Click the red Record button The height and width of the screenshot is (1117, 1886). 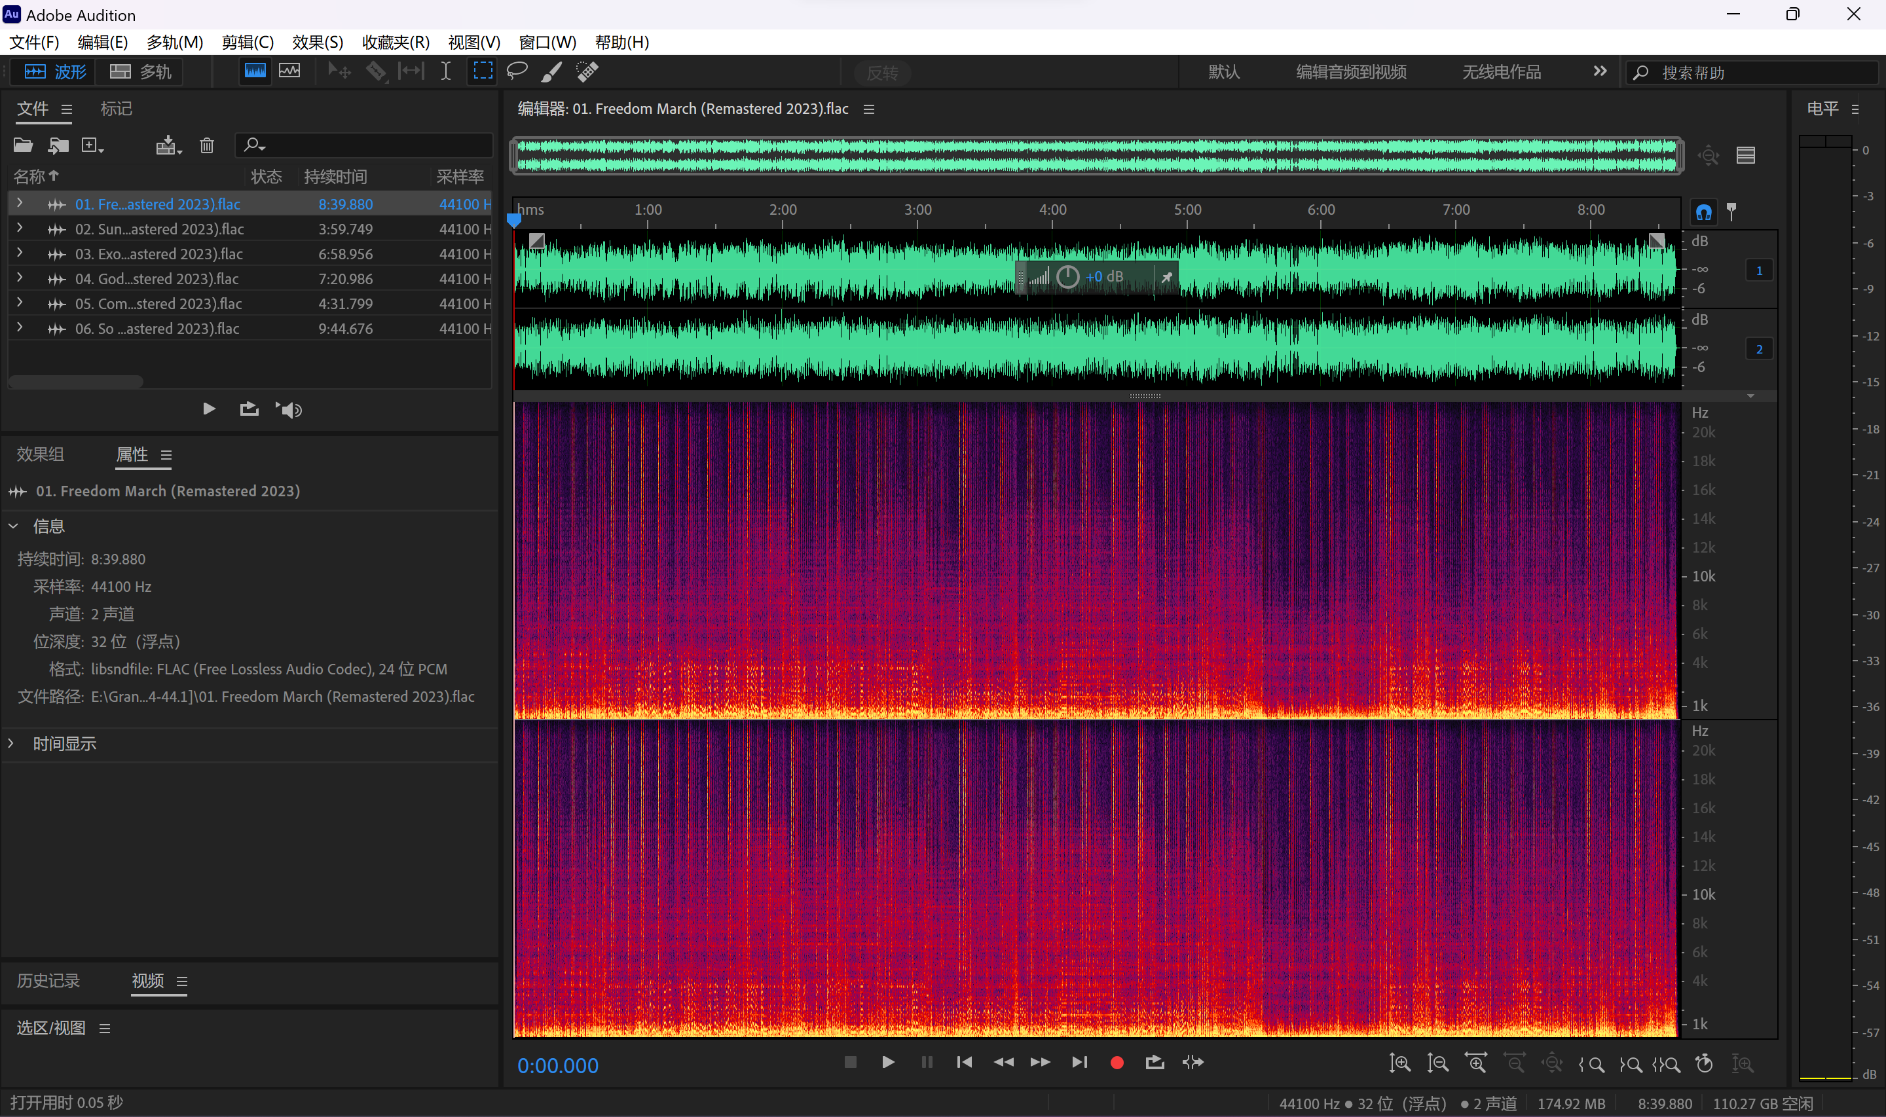click(x=1117, y=1062)
